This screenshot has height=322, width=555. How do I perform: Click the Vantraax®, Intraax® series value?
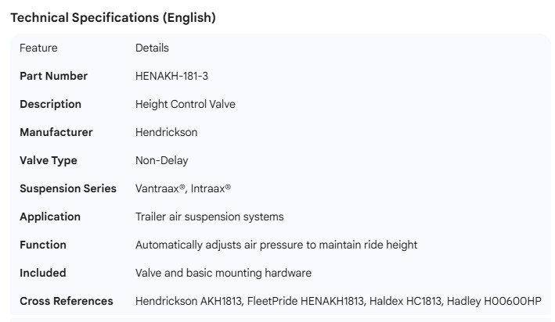[183, 188]
